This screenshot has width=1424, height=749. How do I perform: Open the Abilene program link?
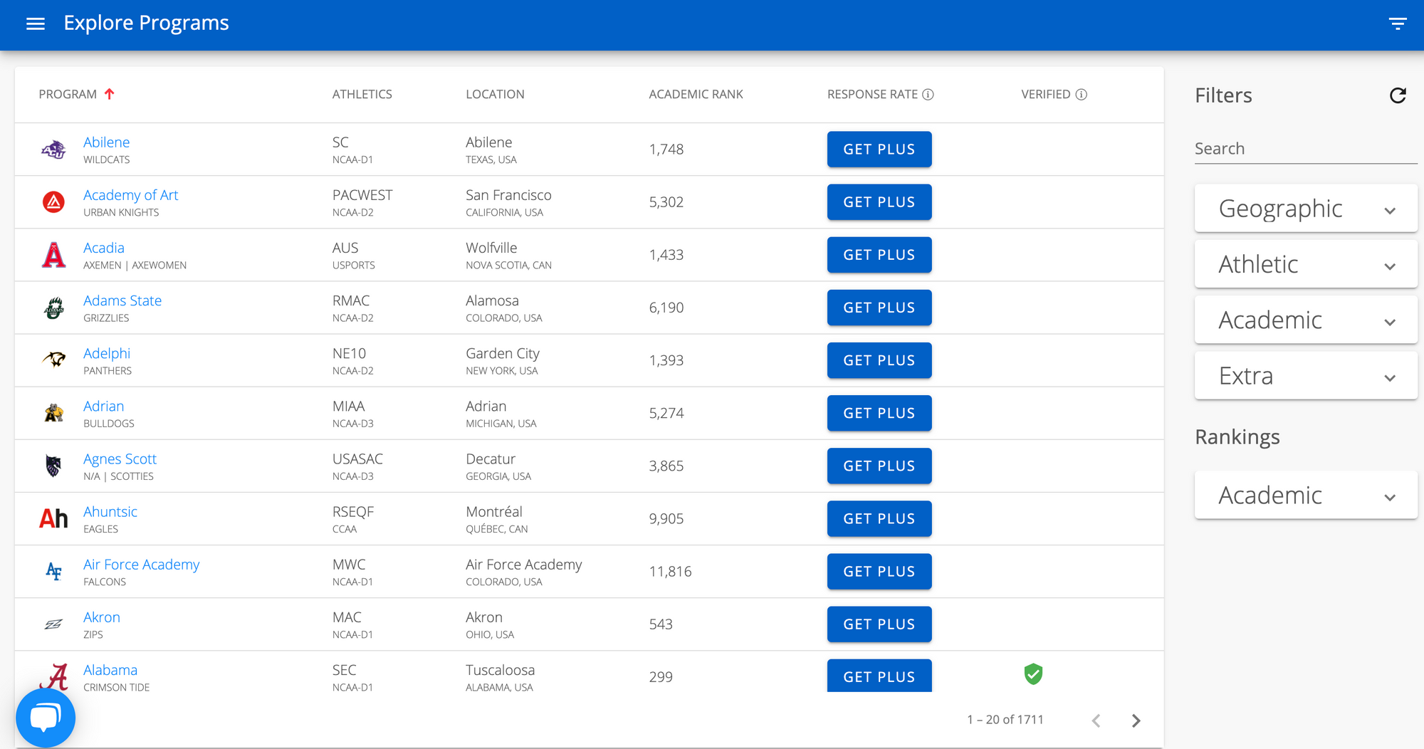click(x=106, y=142)
